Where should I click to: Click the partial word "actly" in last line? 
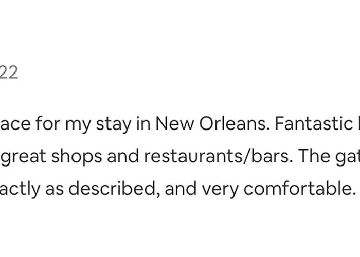[20, 190]
